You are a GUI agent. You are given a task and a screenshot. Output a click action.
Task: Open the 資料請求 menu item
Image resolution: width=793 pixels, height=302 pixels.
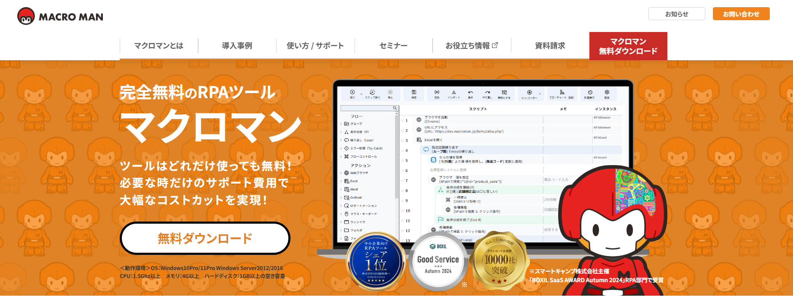(550, 45)
